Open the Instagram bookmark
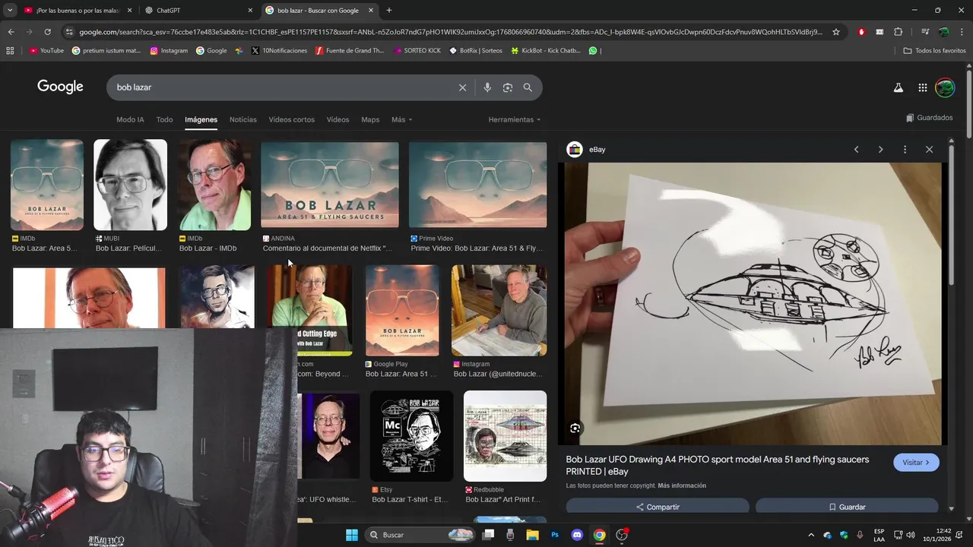The image size is (973, 547). (x=169, y=51)
